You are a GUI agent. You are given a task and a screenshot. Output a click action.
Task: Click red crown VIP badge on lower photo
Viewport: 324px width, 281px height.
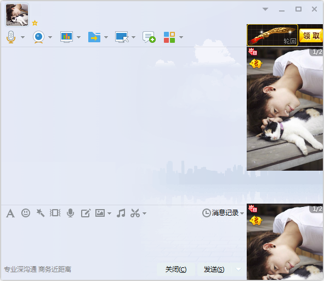pyautogui.click(x=253, y=209)
